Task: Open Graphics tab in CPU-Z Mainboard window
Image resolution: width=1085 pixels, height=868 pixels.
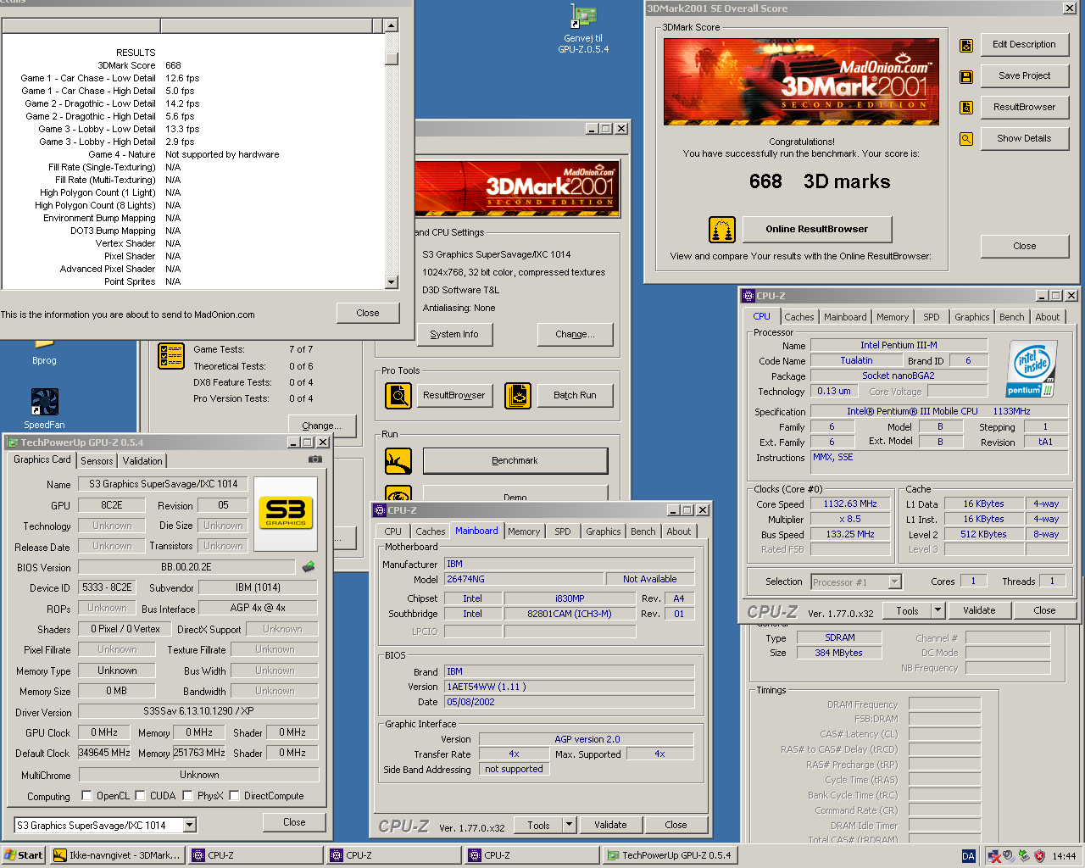Action: pyautogui.click(x=604, y=531)
